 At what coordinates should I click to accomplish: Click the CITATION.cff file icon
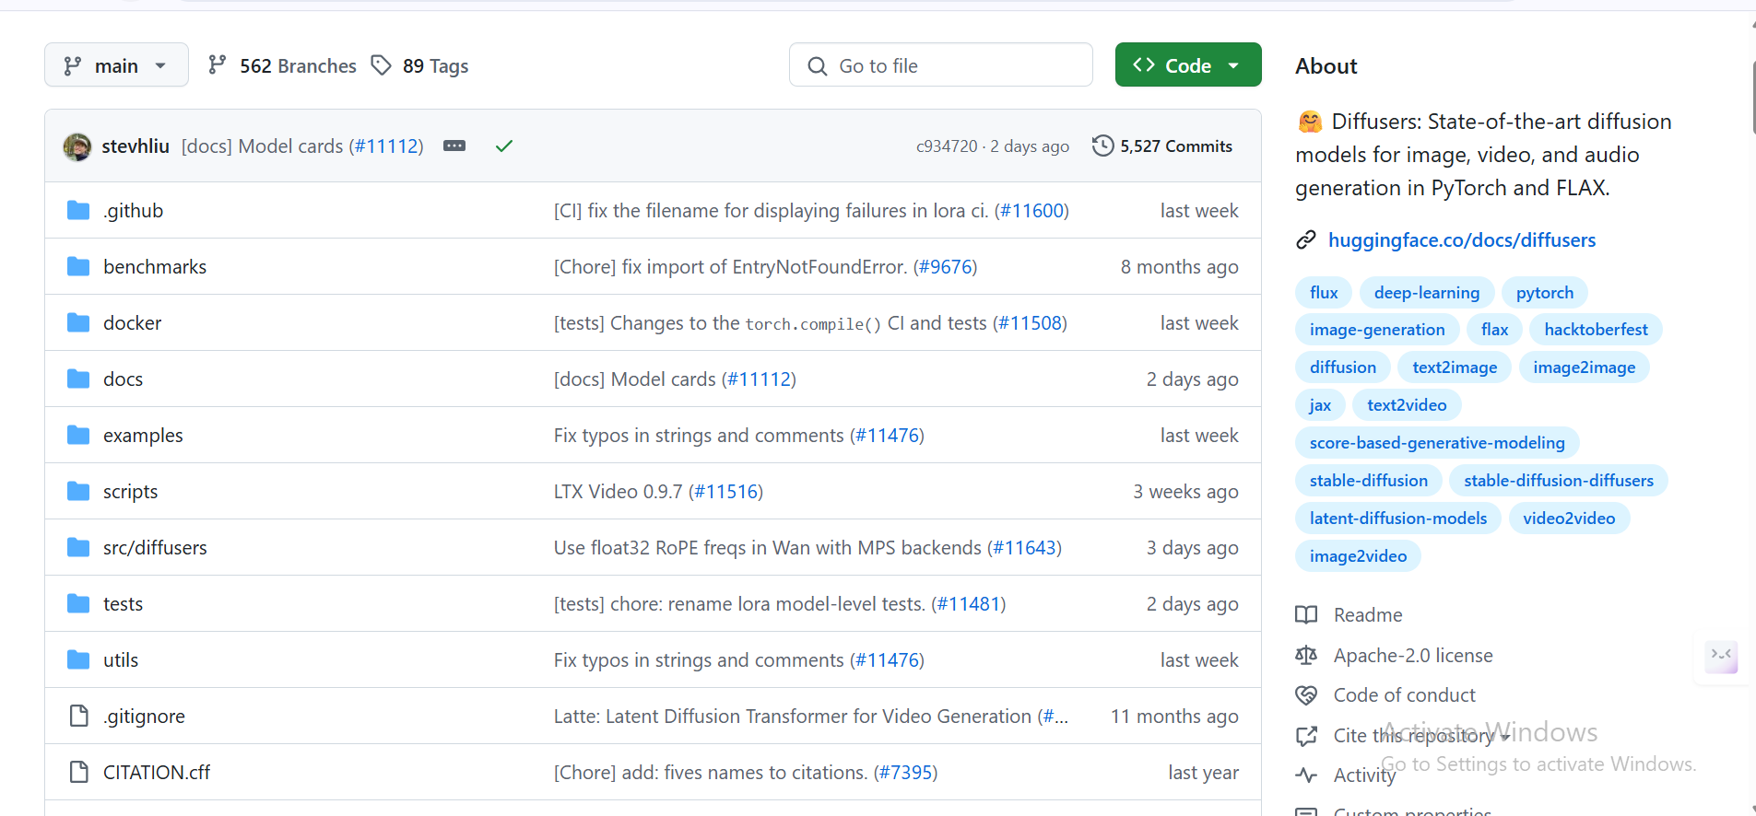79,772
